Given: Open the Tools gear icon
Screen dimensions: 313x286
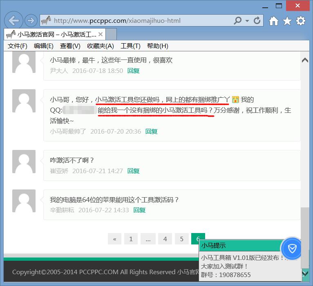Looking at the screenshot, I should point(301,21).
